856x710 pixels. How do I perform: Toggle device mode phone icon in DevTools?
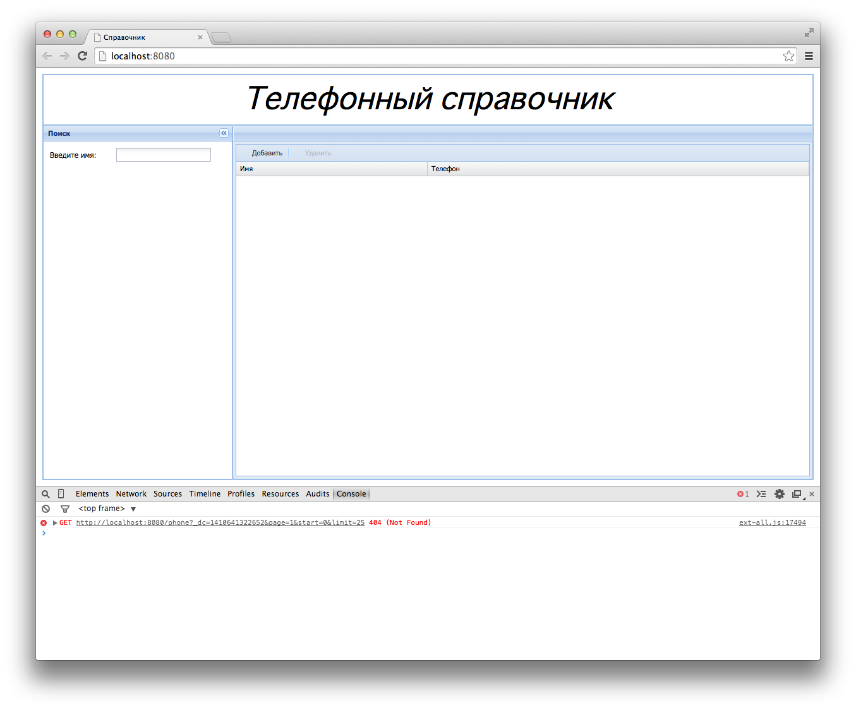pos(61,494)
